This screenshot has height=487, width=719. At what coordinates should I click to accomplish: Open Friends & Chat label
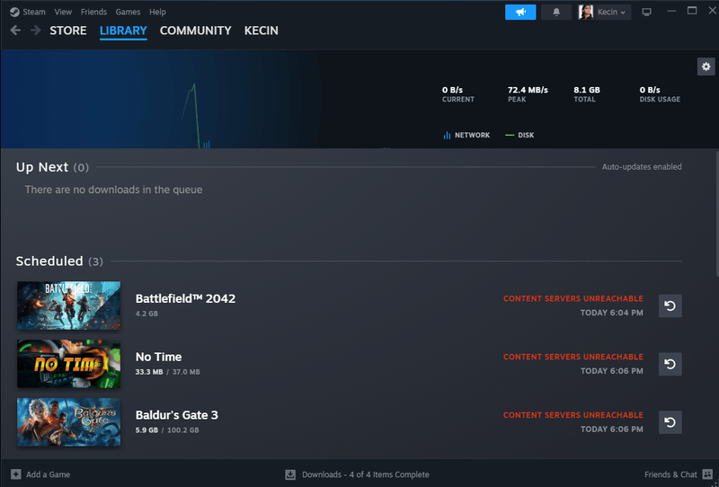(x=670, y=474)
